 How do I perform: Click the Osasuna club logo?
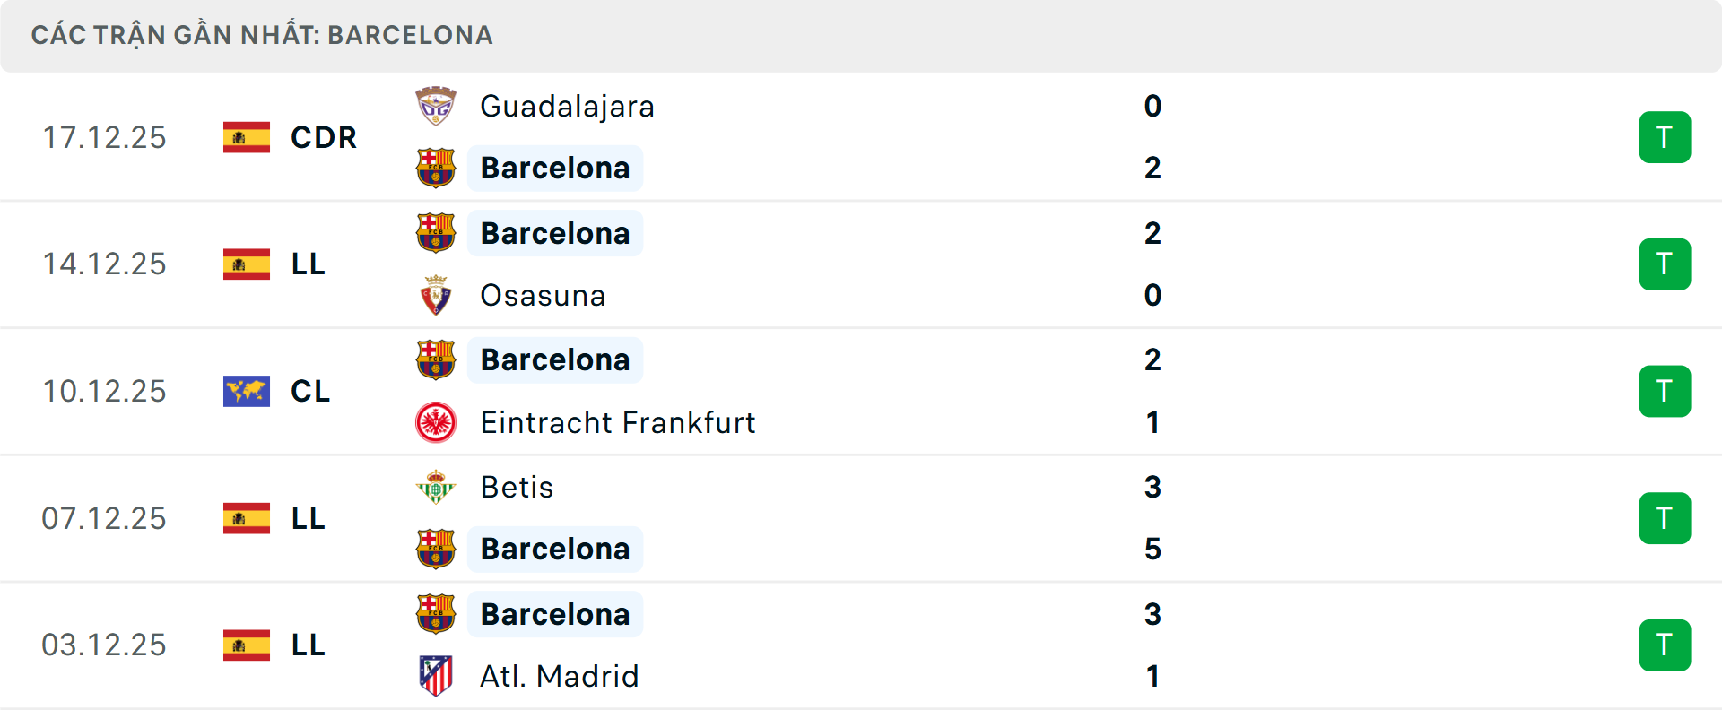click(x=437, y=295)
